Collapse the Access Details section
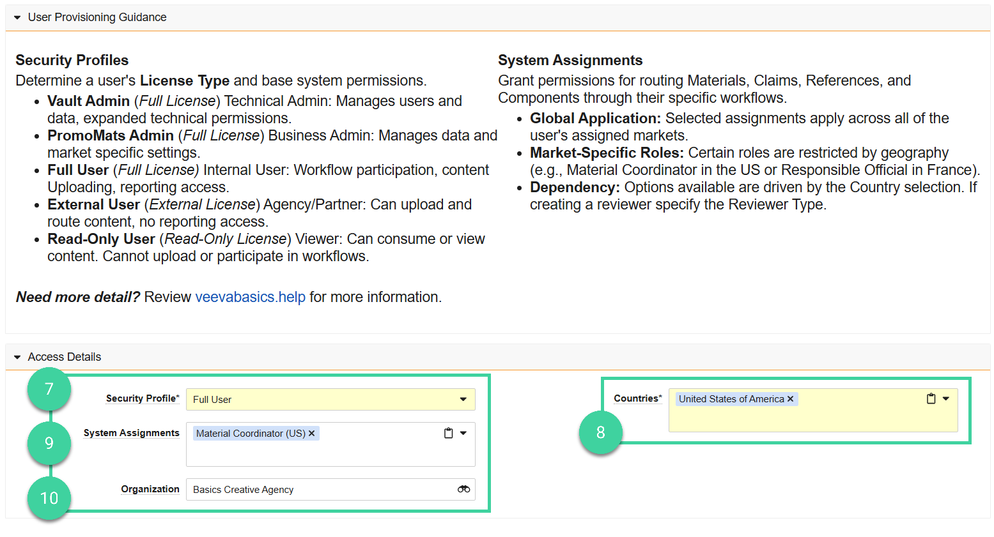The height and width of the screenshot is (537, 994). [x=17, y=357]
